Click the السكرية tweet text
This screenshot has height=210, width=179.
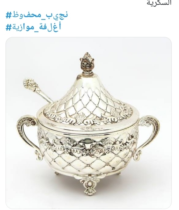click(159, 3)
